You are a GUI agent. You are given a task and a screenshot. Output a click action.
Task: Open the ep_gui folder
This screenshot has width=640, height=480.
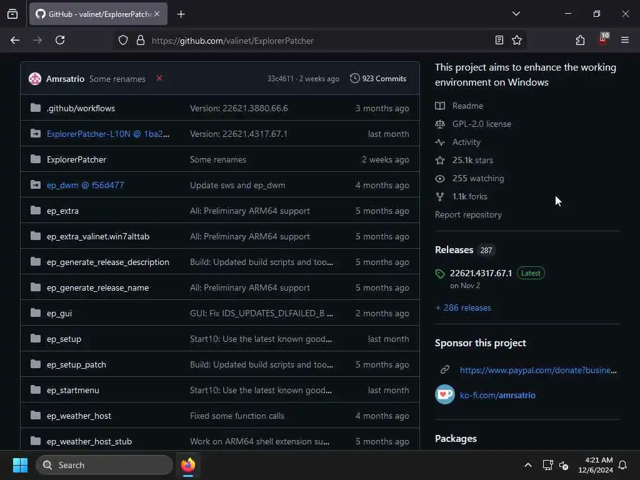pos(59,314)
